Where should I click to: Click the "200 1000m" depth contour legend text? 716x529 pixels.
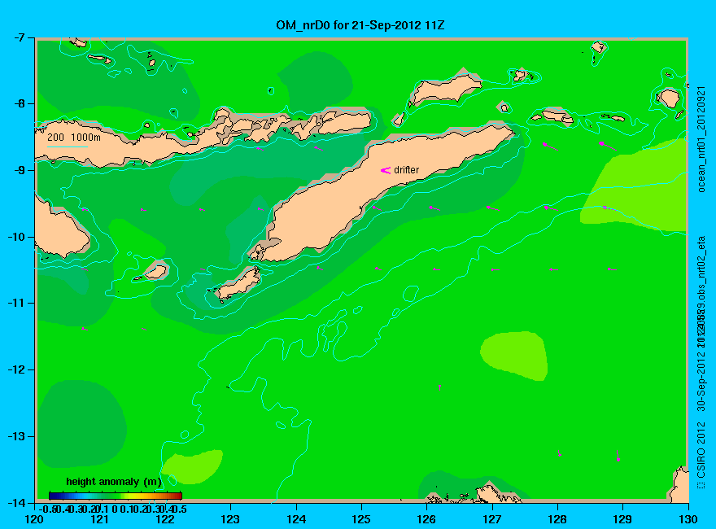74,137
